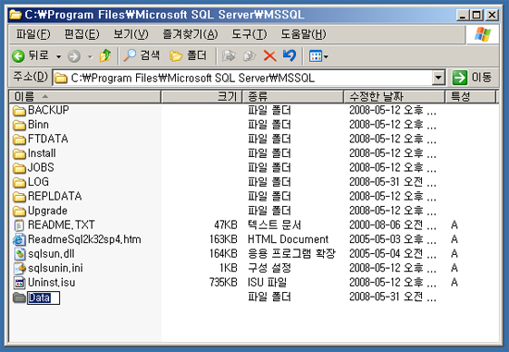This screenshot has height=352, width=509.
Task: Click the LOG folder icon
Action: (x=19, y=182)
